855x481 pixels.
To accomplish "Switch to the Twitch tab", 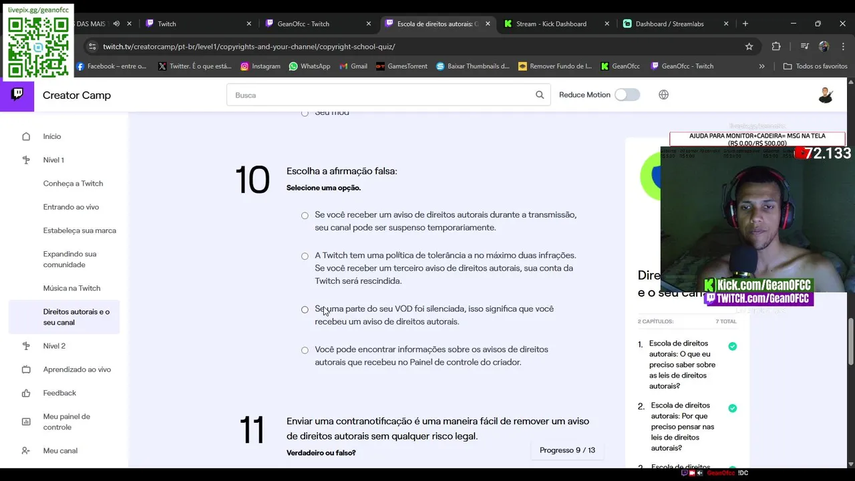I will tap(199, 23).
